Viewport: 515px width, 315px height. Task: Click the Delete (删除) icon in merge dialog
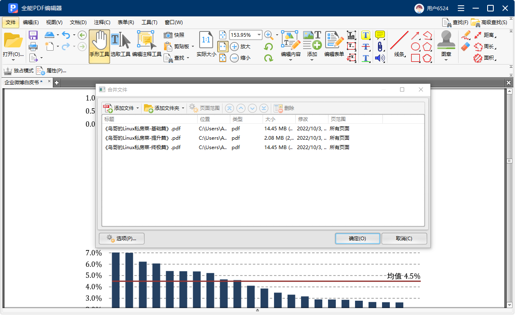(x=279, y=108)
